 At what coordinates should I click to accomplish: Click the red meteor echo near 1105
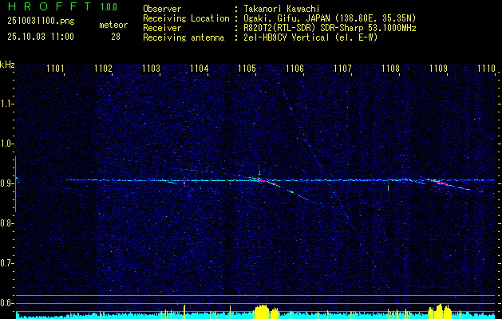(264, 181)
